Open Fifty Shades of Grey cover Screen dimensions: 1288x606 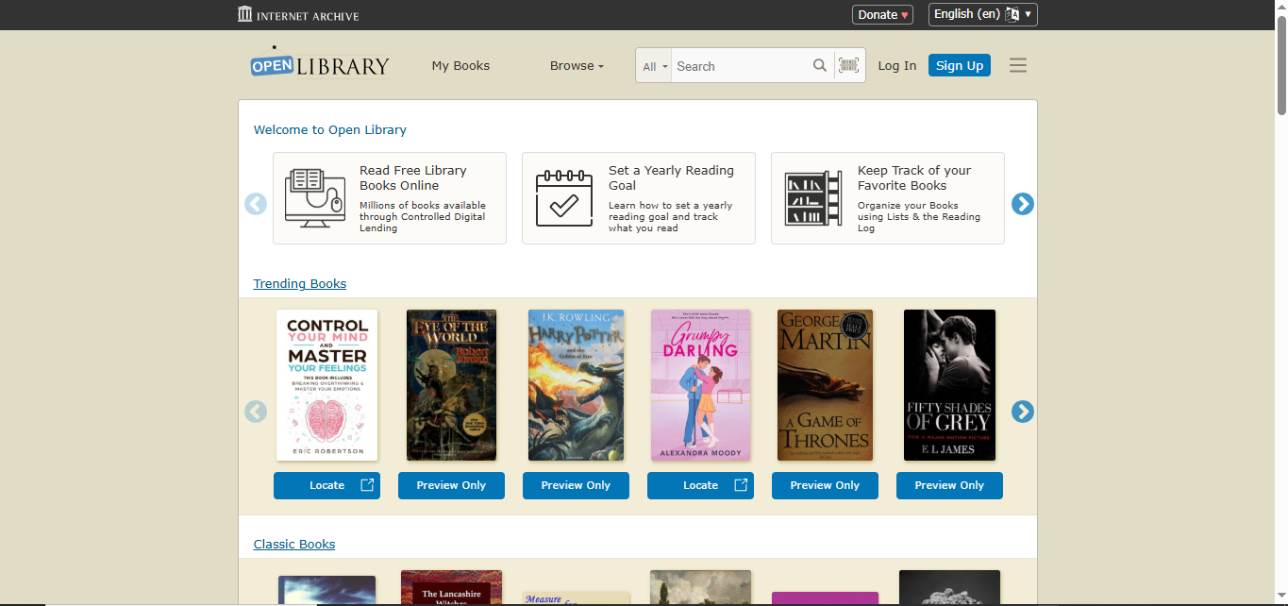click(949, 385)
